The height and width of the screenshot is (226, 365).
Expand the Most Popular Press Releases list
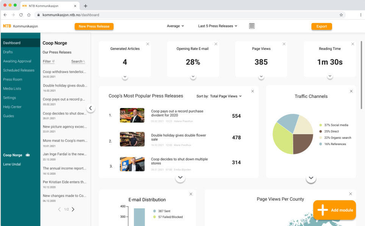tap(180, 178)
